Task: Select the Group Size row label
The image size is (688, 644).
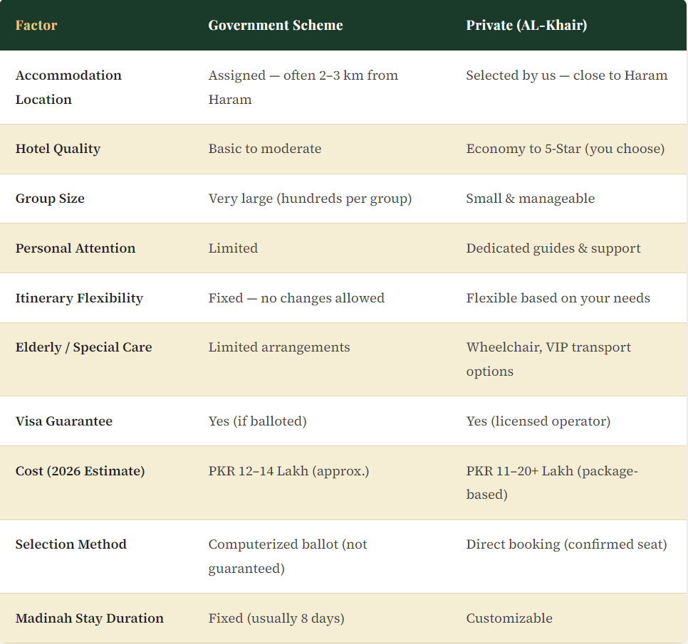Action: pos(50,199)
